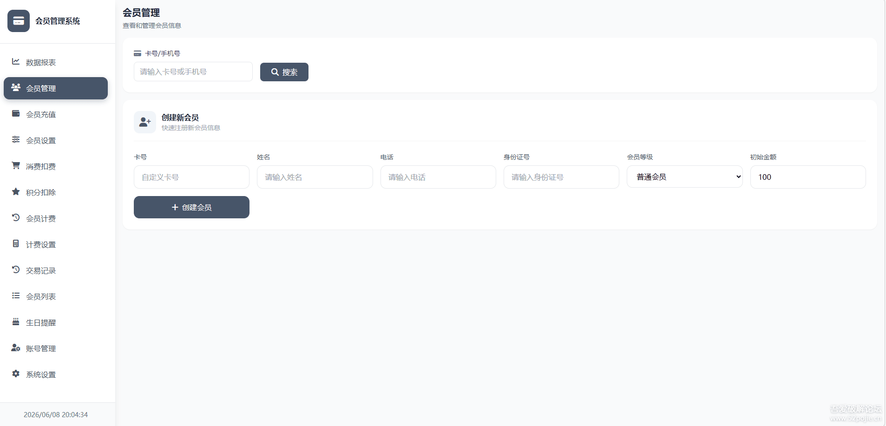Viewport: 886px width, 426px height.
Task: Click the card icon next to 卡号/手机号
Action: (x=138, y=53)
